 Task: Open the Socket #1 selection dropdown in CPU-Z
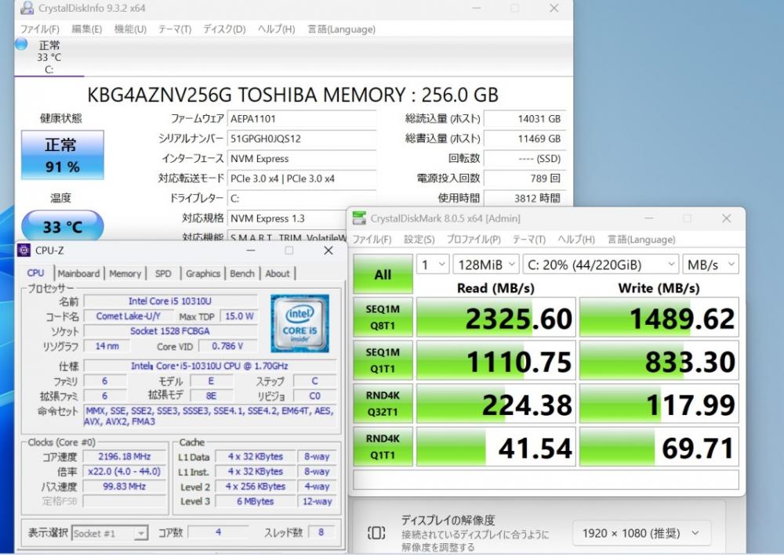pyautogui.click(x=110, y=534)
